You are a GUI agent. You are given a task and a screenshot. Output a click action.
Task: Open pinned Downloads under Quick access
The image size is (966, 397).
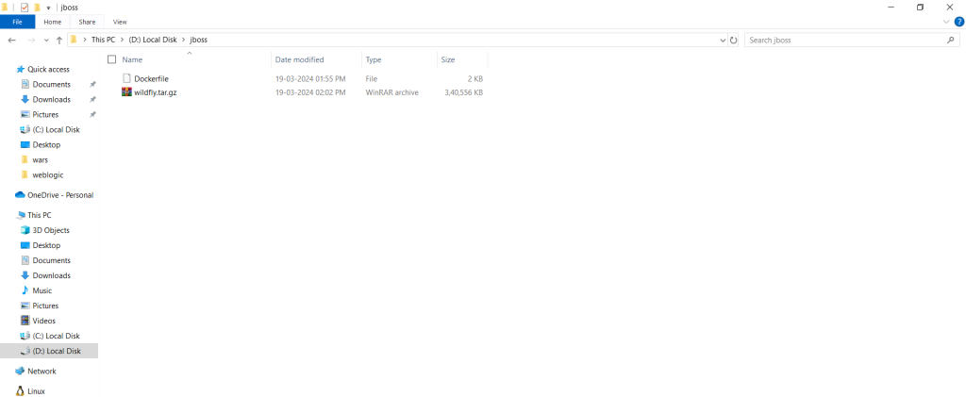tap(51, 100)
